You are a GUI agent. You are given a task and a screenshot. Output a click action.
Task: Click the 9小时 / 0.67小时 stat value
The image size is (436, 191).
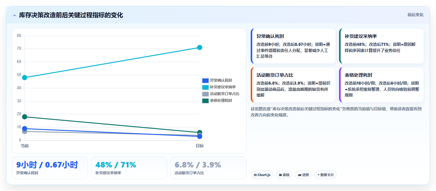pos(47,165)
